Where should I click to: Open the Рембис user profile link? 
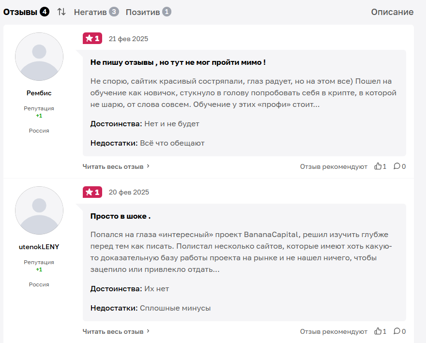click(x=39, y=93)
